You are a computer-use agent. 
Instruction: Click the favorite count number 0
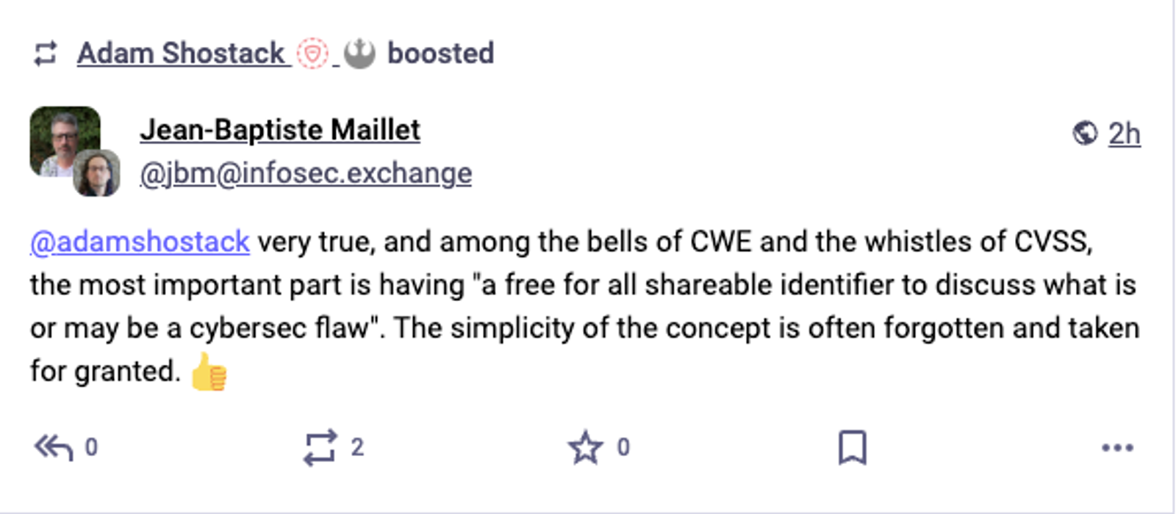coord(623,447)
